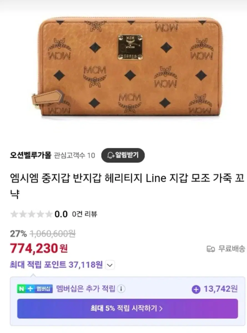Image resolution: width=247 pixels, height=333 pixels.
Task: Click the N+ 멤버십 badge icon
Action: 35,289
